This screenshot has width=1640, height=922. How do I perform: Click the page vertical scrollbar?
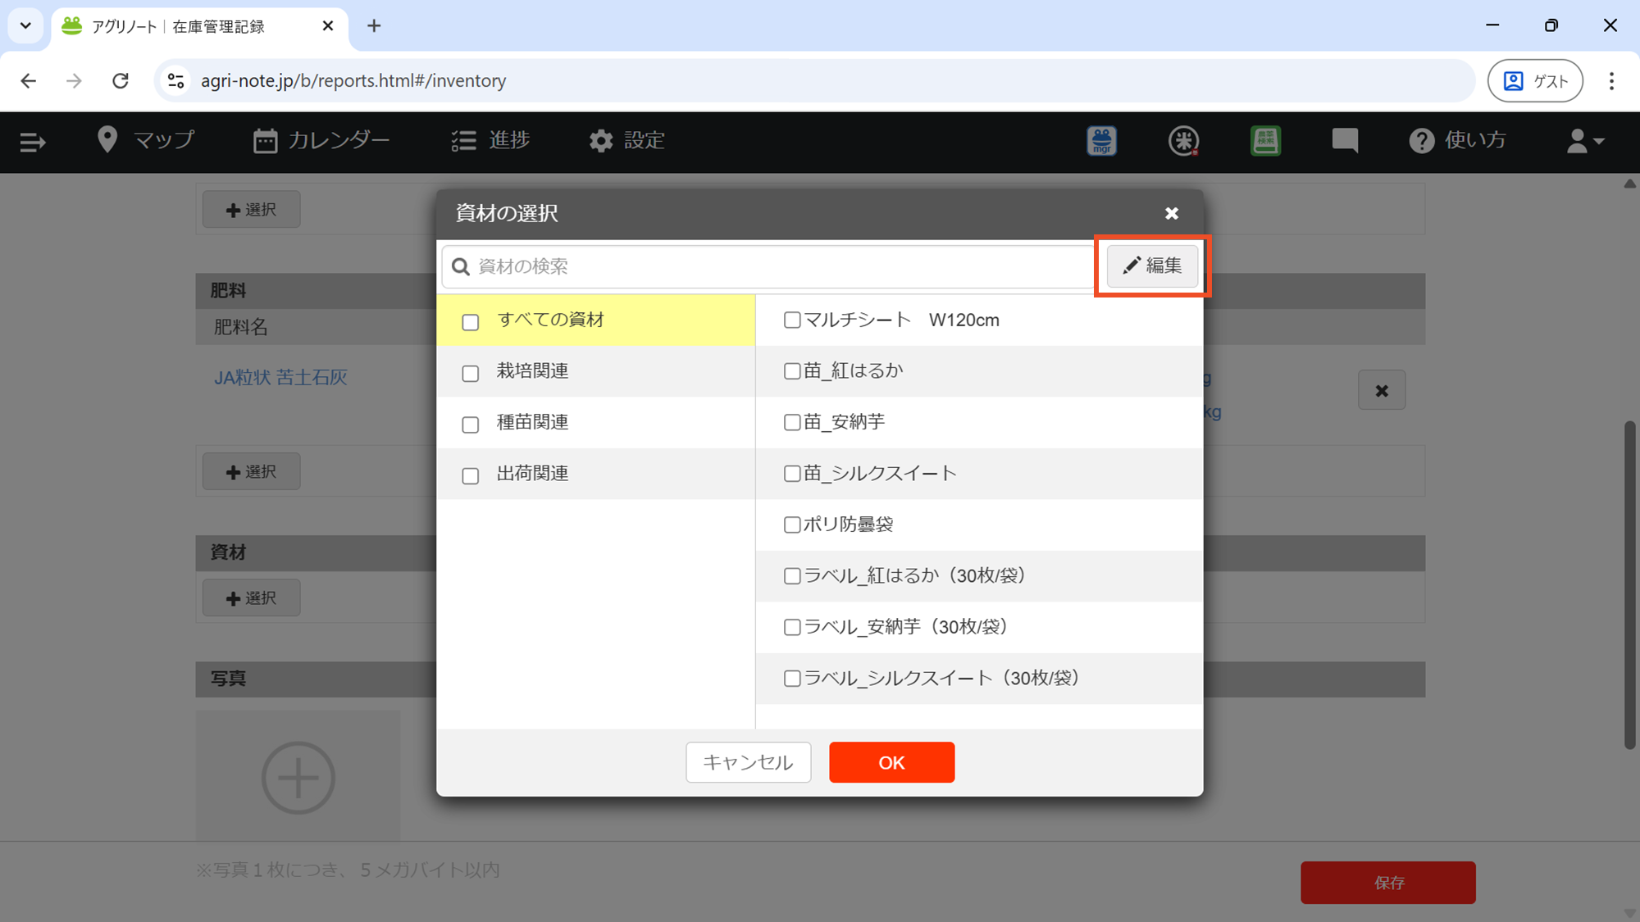[x=1629, y=584]
